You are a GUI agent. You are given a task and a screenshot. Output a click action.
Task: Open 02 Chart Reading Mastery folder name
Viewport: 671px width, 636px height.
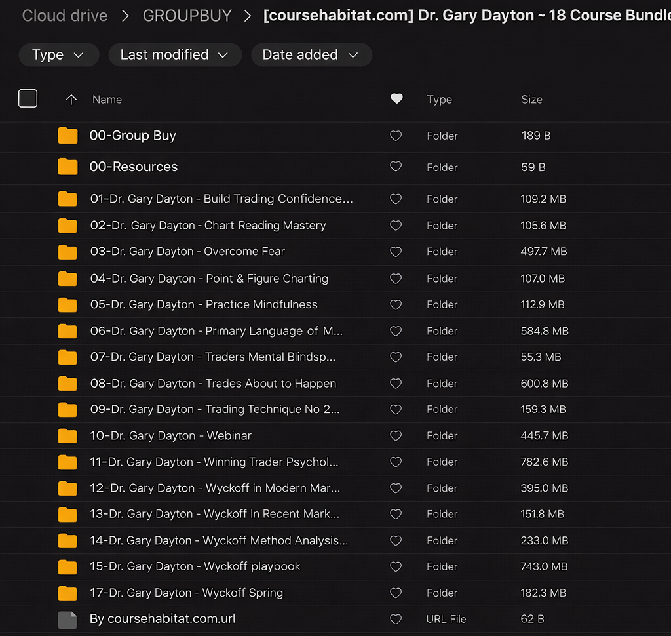[x=208, y=226]
